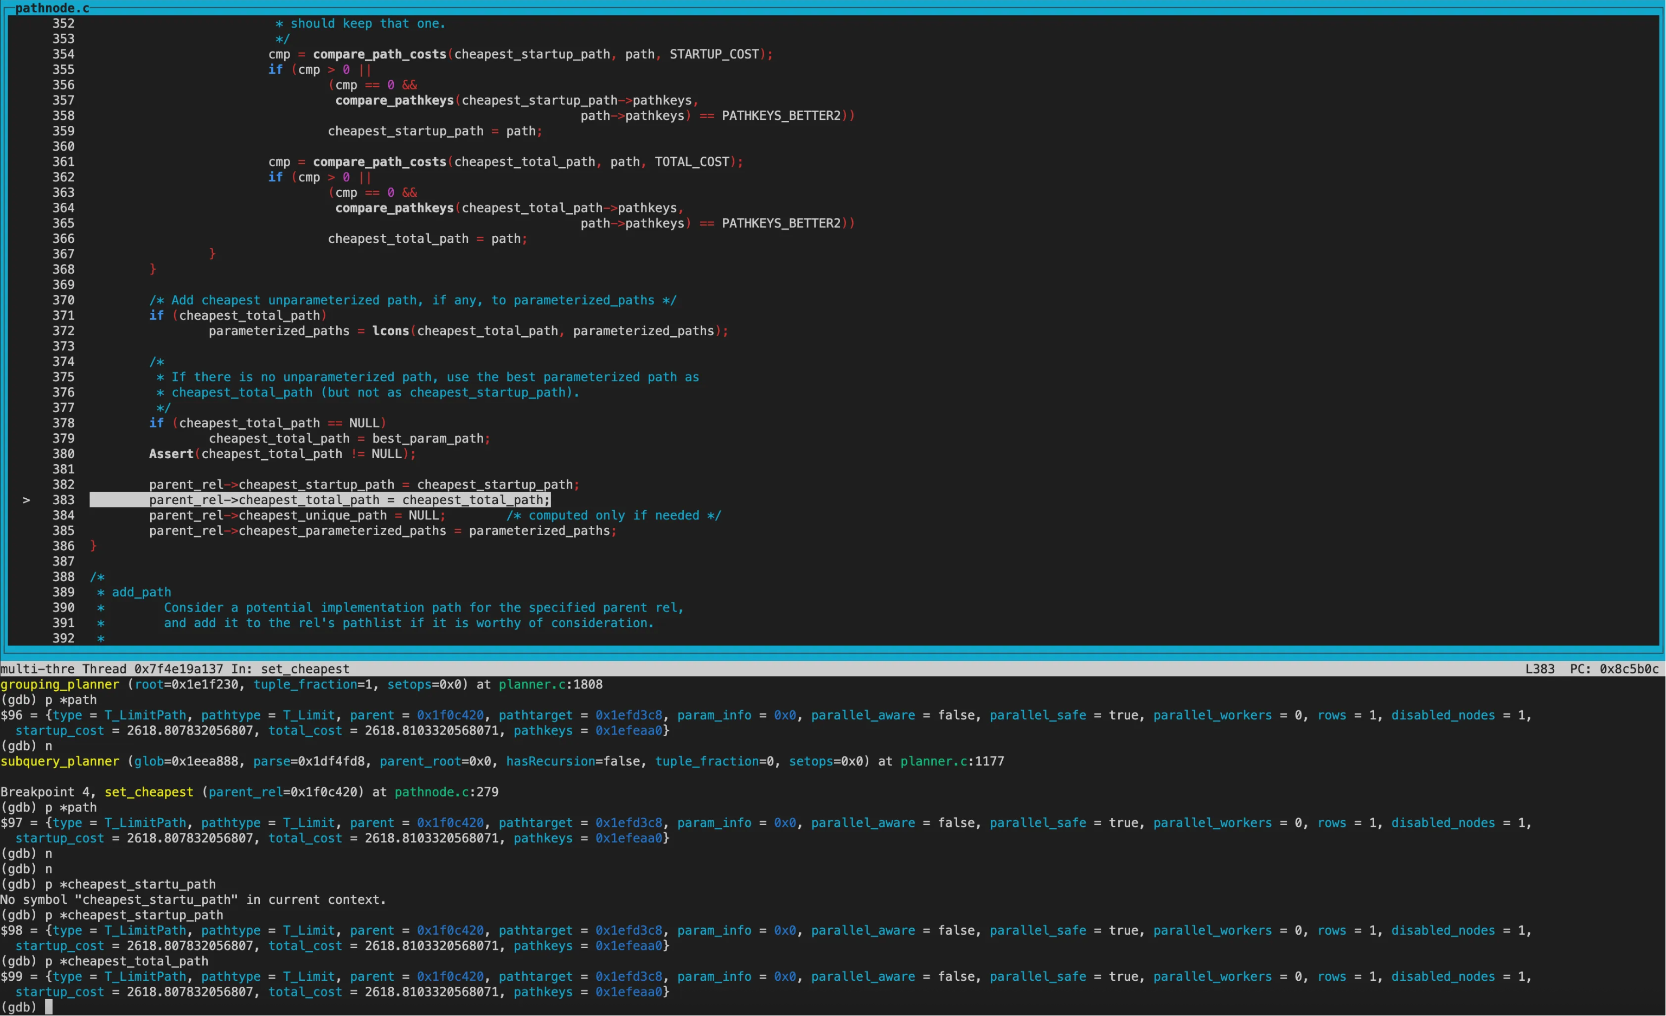Click the PC: 0x8c5b0c address in status bar
Image resolution: width=1666 pixels, height=1016 pixels.
(1614, 669)
